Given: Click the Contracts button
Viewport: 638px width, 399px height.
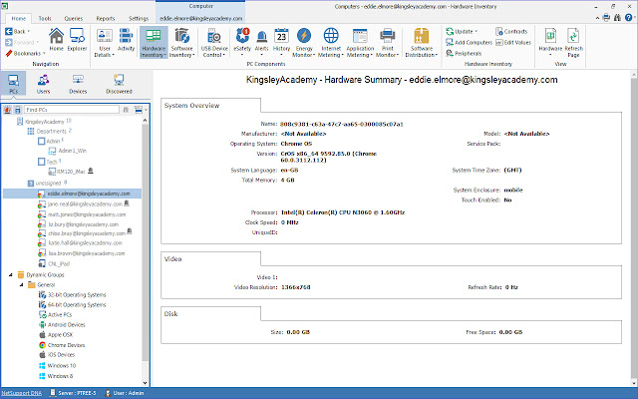Looking at the screenshot, I should (x=511, y=31).
